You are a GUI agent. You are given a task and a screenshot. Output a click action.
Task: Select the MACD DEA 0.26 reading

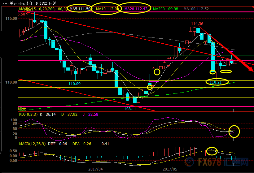(82, 144)
